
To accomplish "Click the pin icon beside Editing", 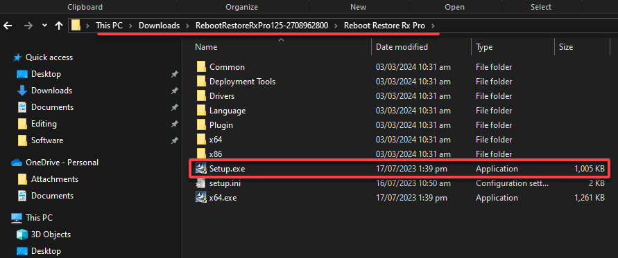I will (174, 125).
